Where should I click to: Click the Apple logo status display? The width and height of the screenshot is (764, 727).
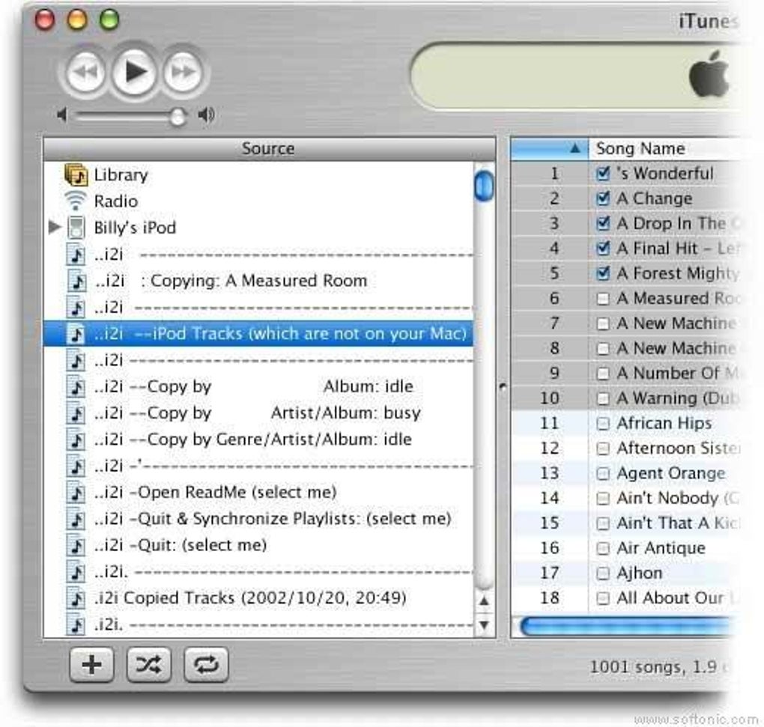709,75
